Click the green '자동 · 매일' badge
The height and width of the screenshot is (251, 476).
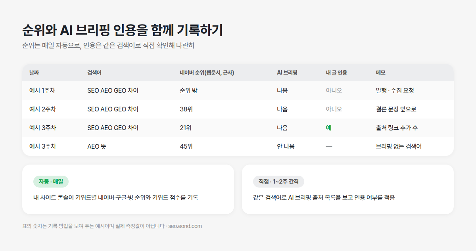(x=51, y=182)
